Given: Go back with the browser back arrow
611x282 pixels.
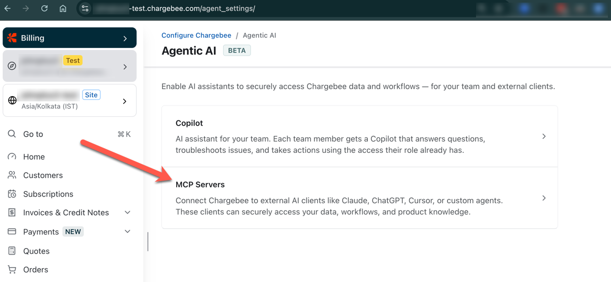Looking at the screenshot, I should (8, 8).
